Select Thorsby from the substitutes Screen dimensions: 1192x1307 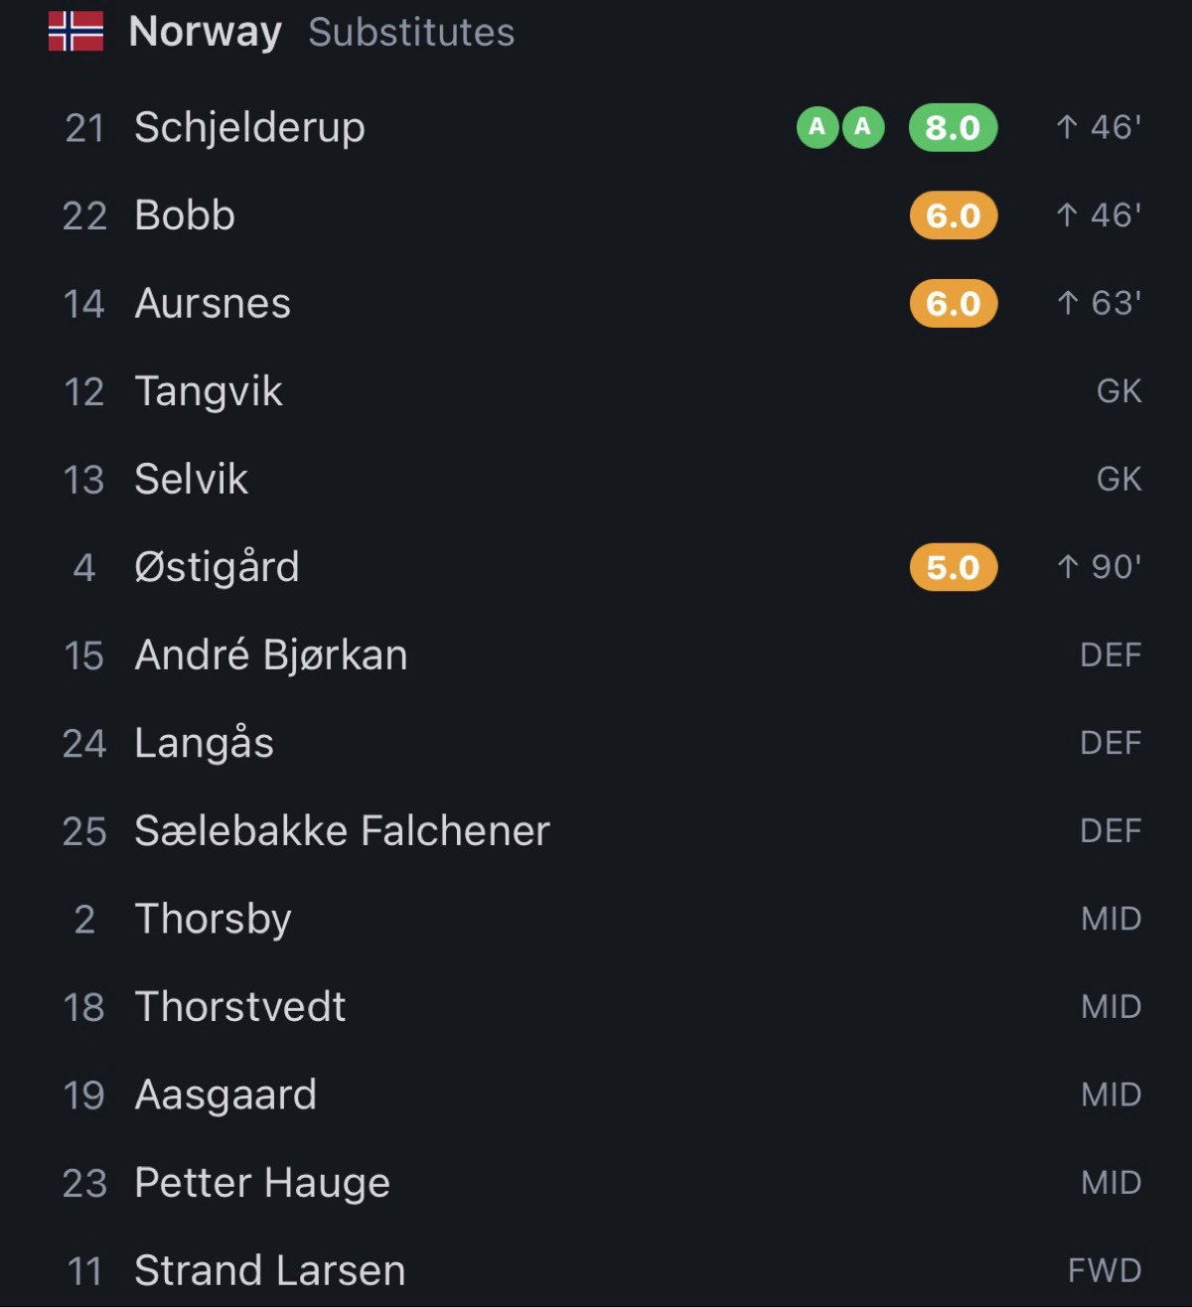click(596, 920)
